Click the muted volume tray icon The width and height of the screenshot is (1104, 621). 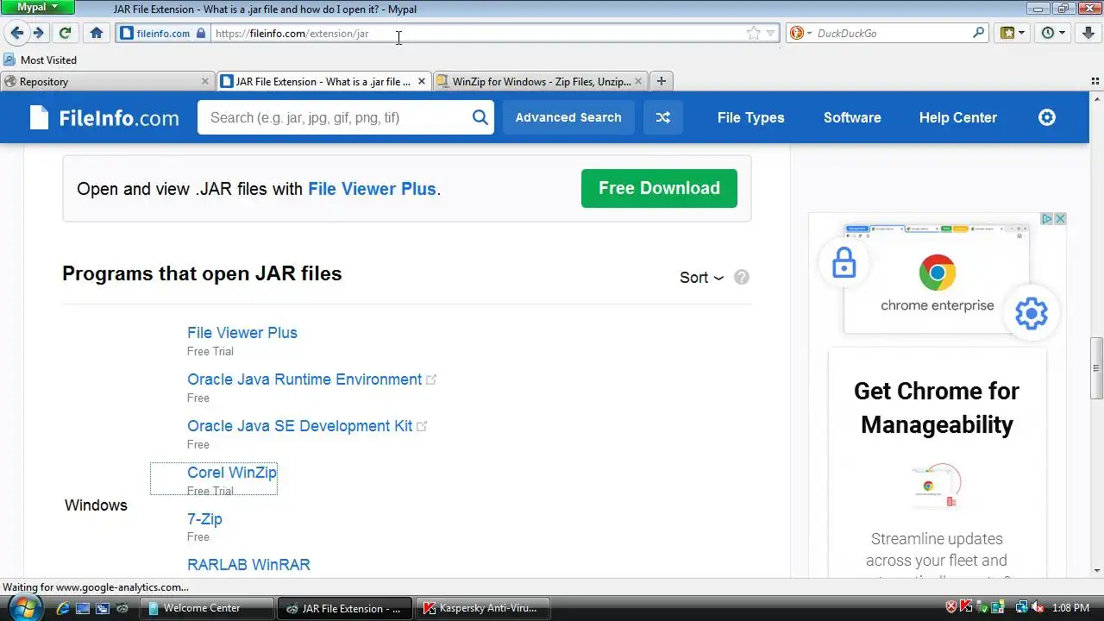[1038, 607]
